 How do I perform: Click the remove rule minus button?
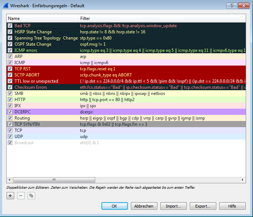(21, 196)
